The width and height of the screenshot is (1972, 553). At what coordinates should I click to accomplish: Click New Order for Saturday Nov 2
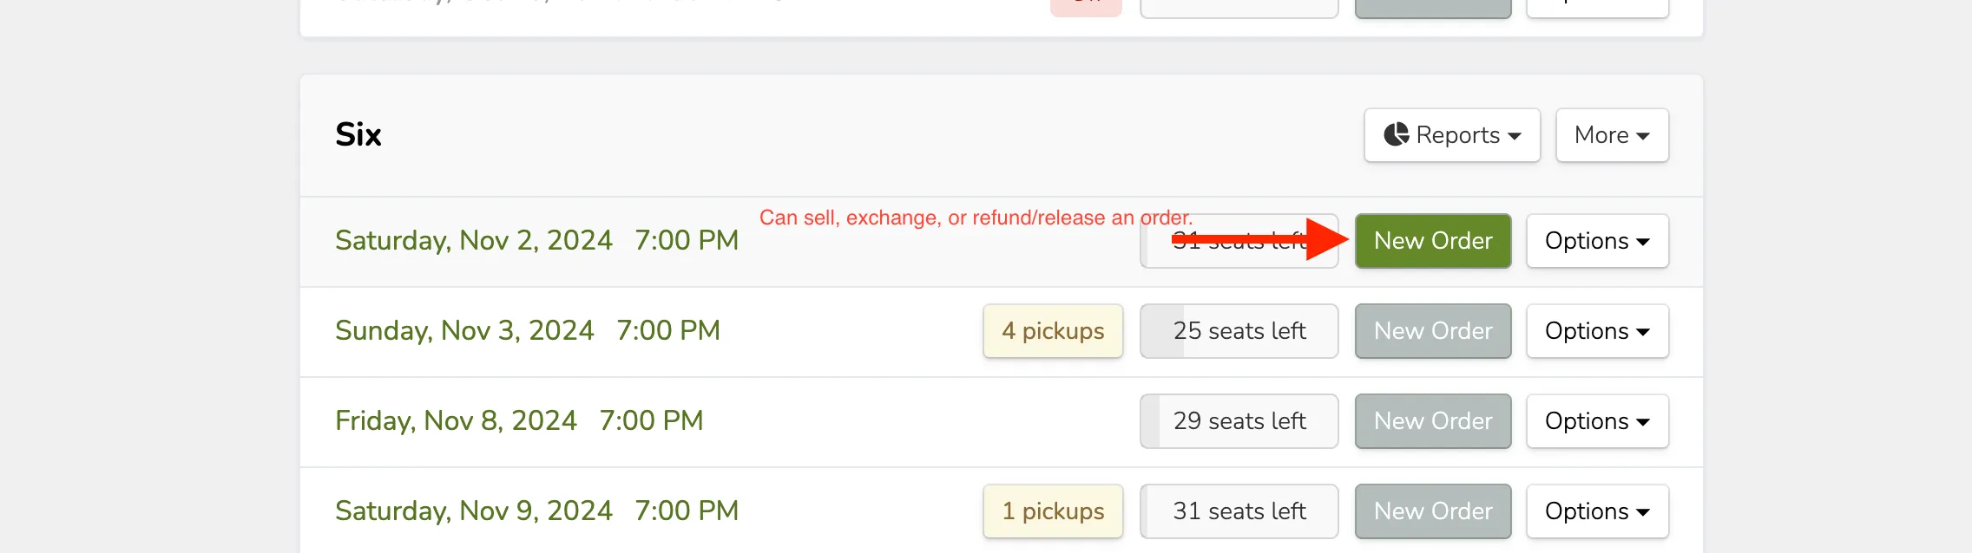click(x=1433, y=241)
